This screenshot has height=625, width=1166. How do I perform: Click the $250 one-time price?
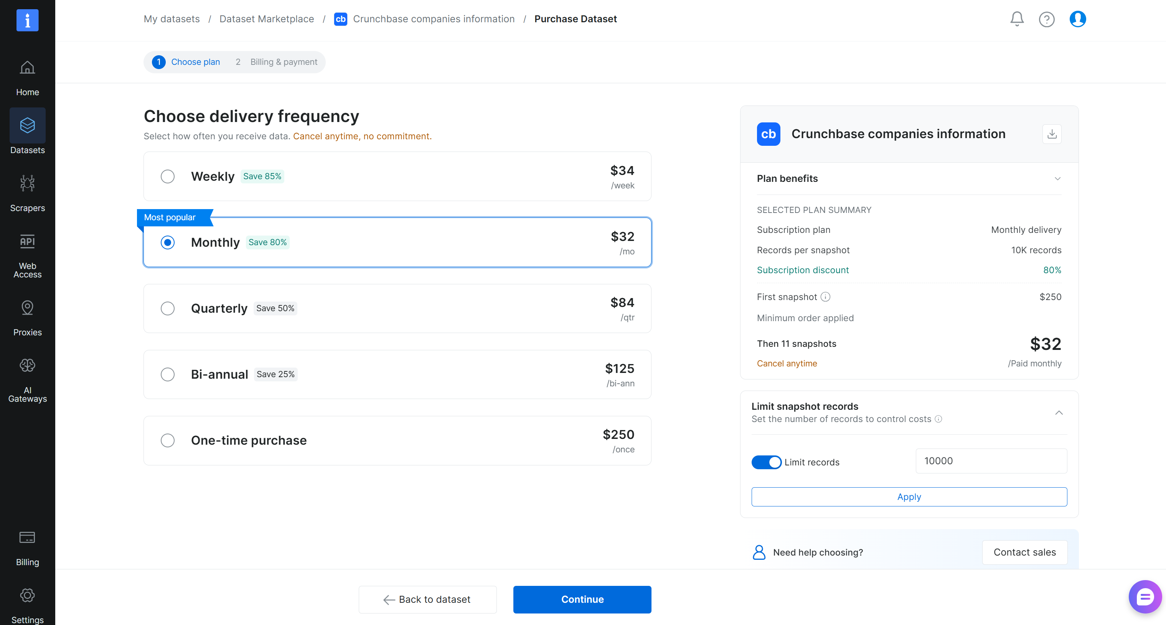click(x=618, y=435)
